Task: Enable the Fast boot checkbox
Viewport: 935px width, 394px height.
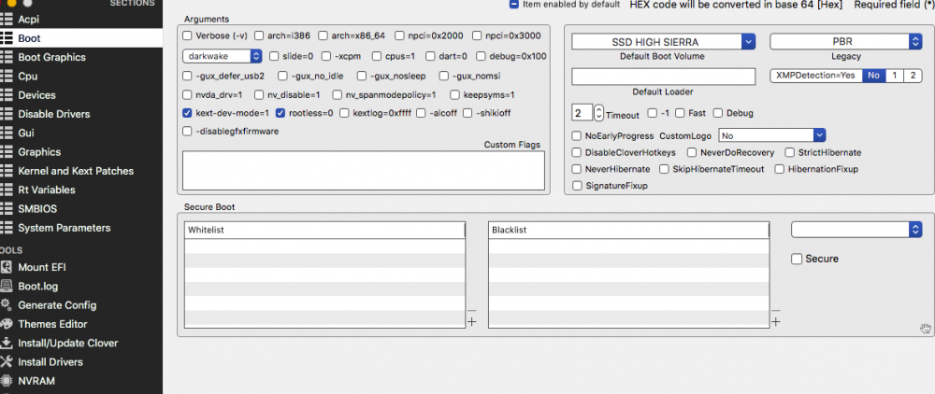Action: click(680, 113)
